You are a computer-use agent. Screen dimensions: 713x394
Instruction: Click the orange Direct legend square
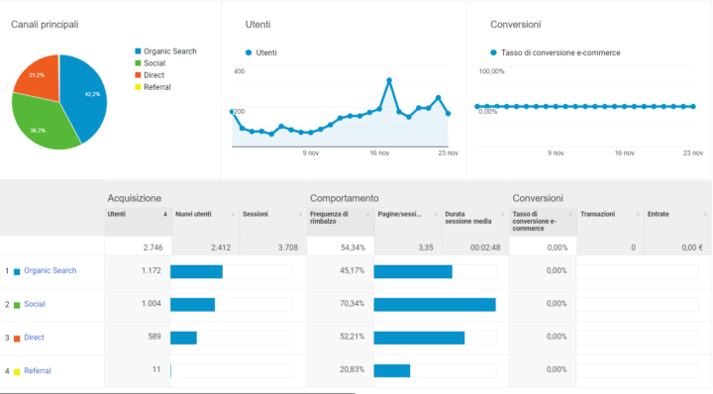138,75
